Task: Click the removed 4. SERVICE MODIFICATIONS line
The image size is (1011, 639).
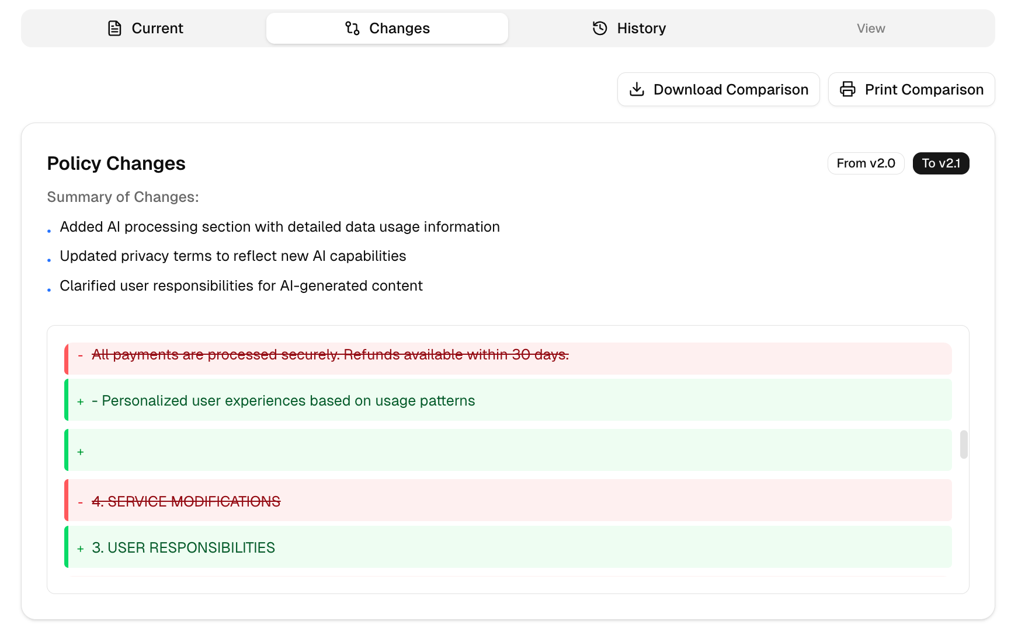Action: point(186,501)
